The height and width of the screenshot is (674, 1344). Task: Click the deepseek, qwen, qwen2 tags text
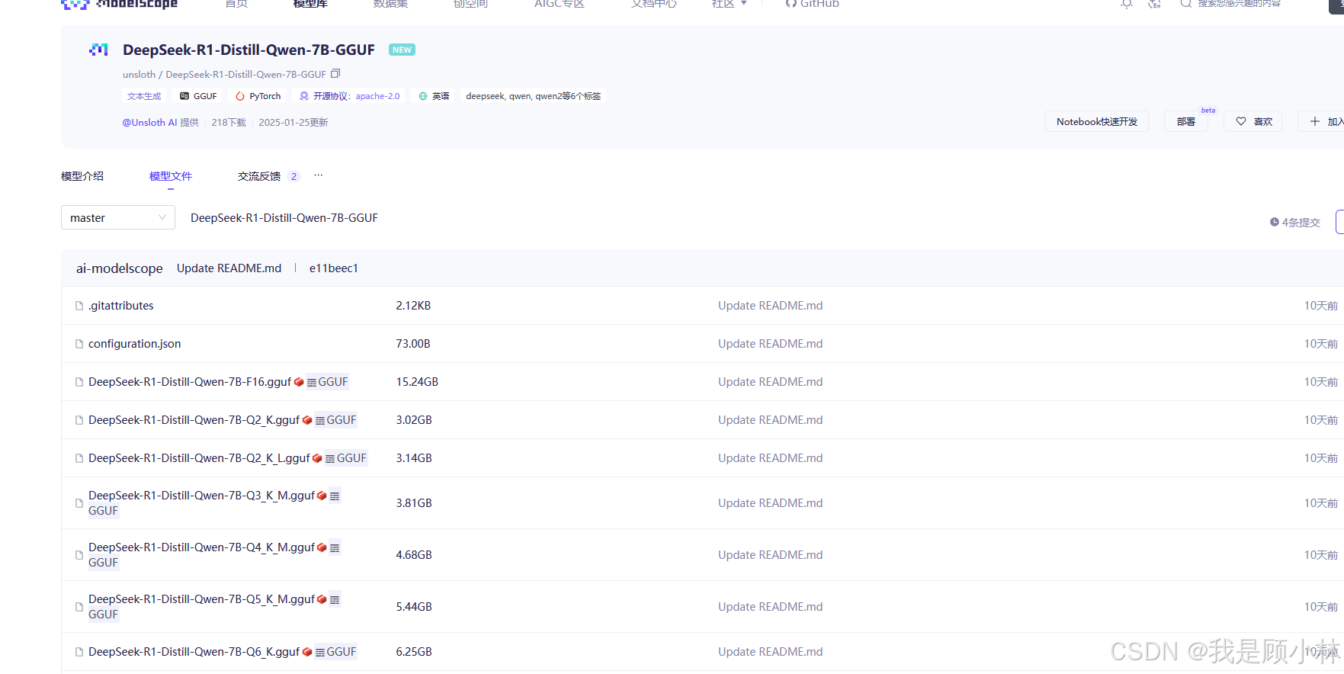coord(534,96)
